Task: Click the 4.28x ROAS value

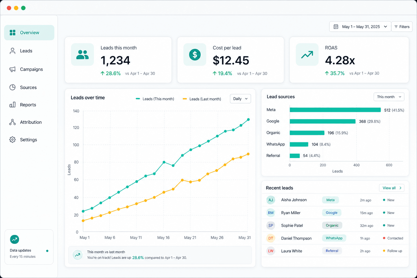Action: (340, 61)
